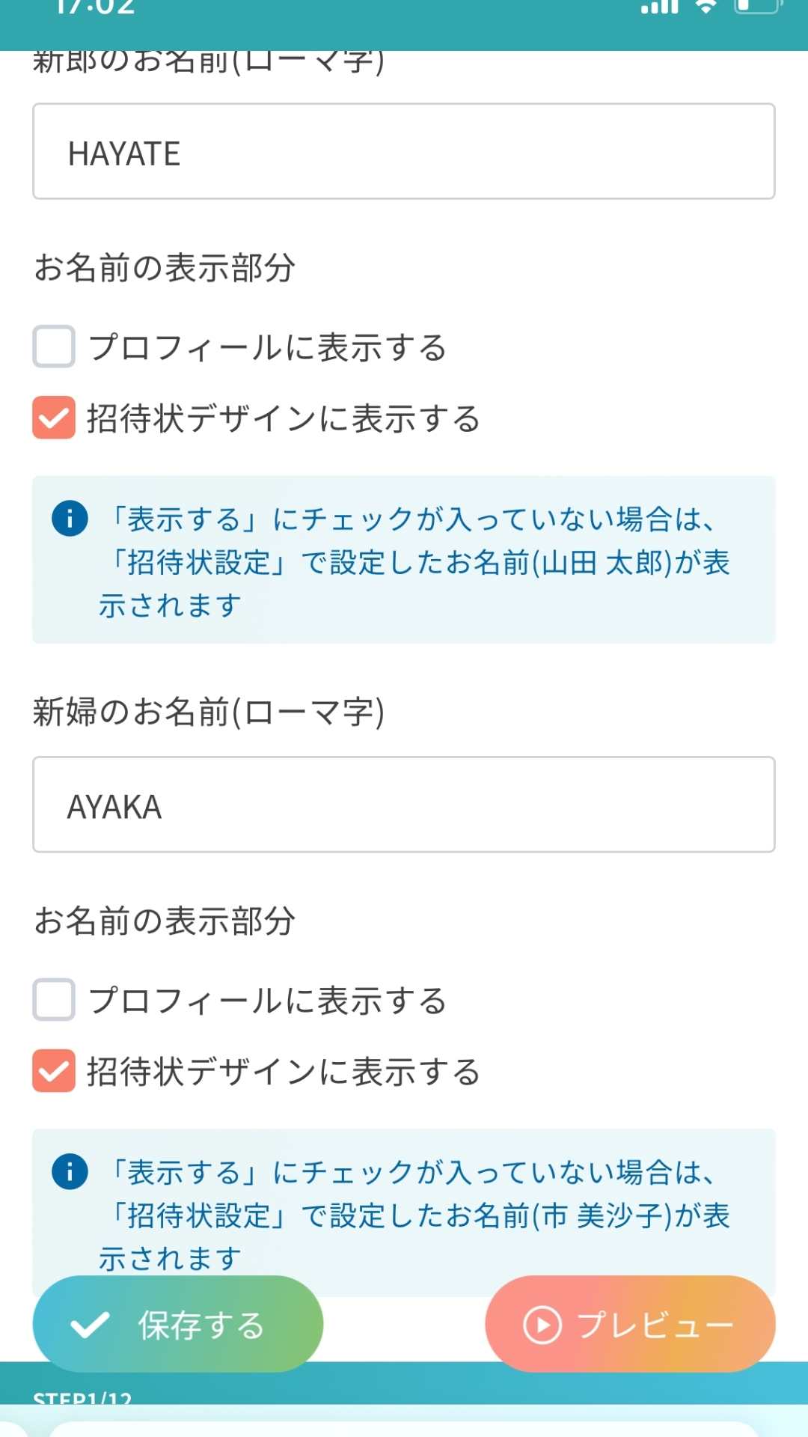Focus the bride name field containing AYAKA
The image size is (808, 1437).
[x=404, y=805]
